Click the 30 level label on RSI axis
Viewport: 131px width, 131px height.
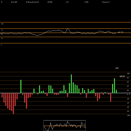pos(2,39)
